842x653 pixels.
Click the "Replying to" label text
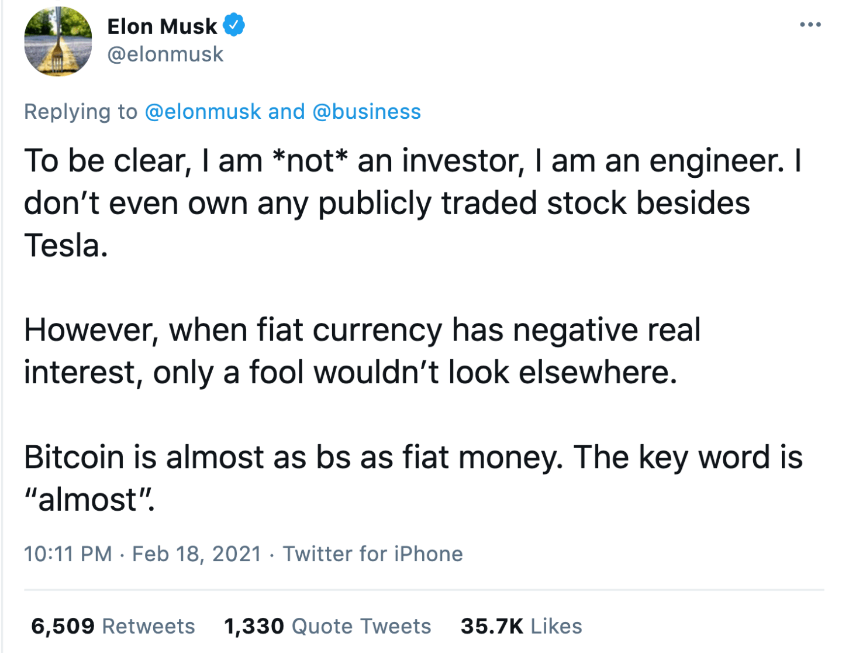tap(81, 111)
